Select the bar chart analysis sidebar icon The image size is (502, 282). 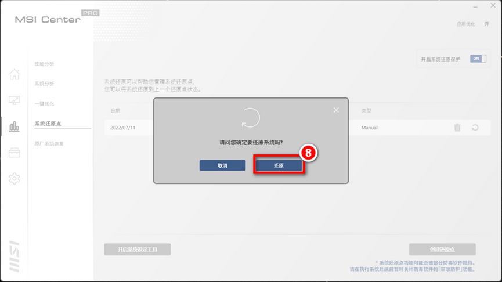point(15,126)
